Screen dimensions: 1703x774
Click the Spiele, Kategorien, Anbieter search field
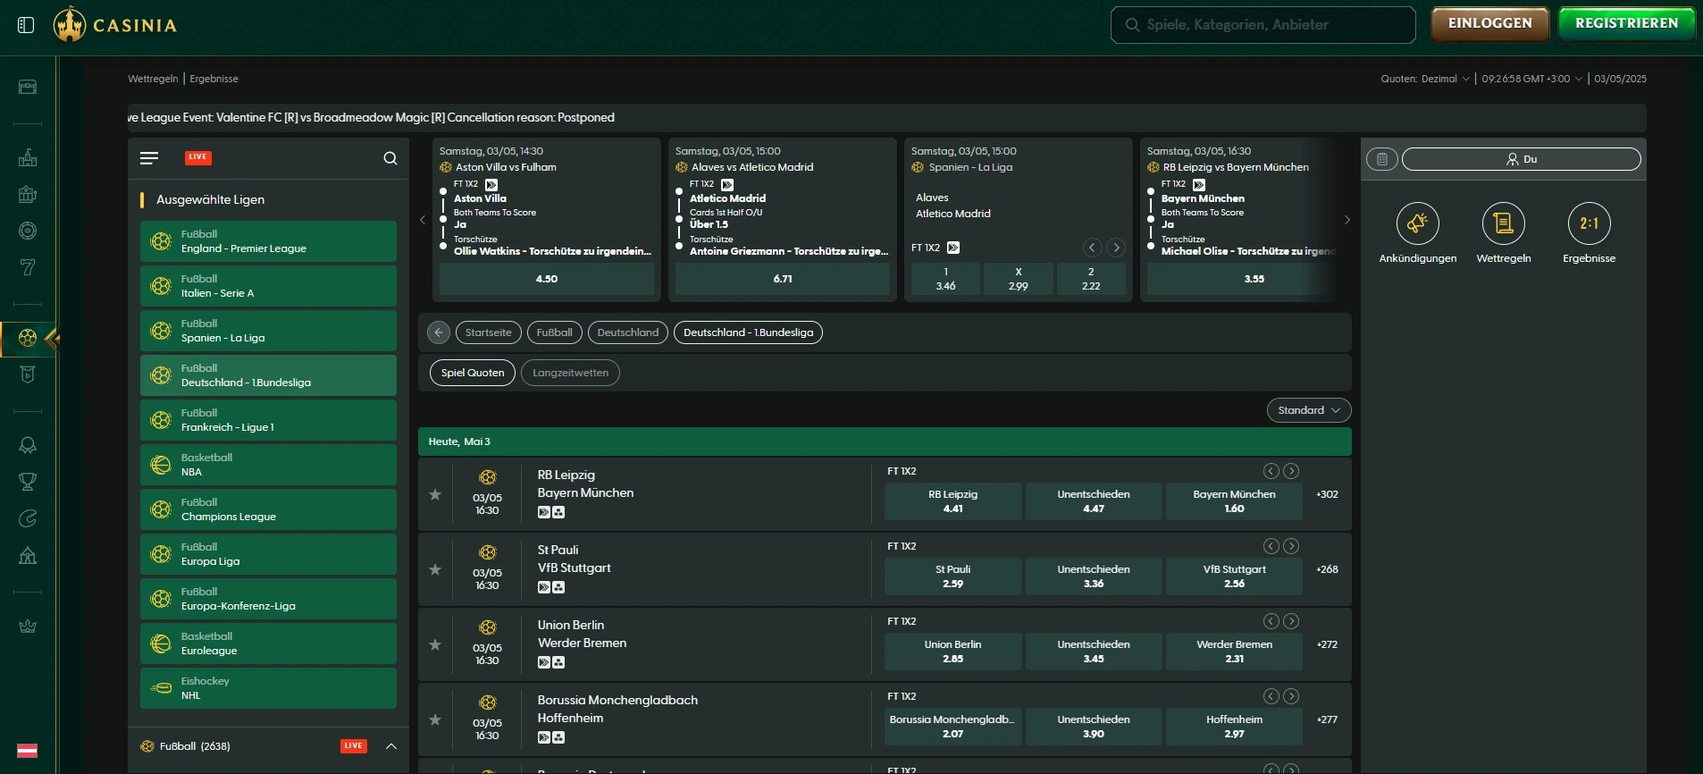[1263, 25]
